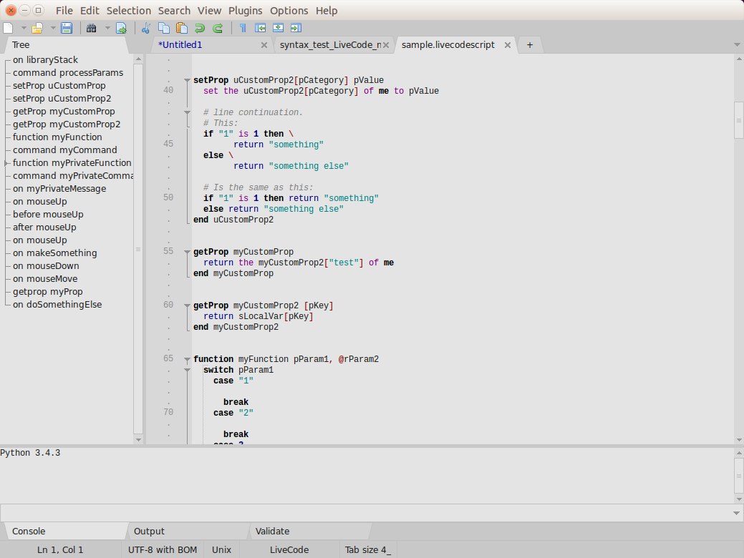Click the console command input field
Image resolution: width=744 pixels, height=558 pixels.
tap(365, 512)
